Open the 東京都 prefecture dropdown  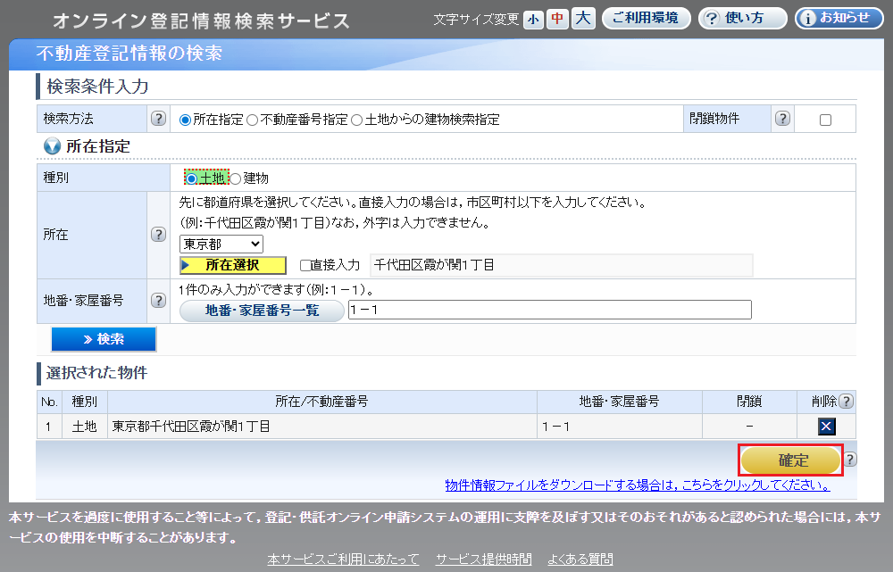tap(221, 244)
